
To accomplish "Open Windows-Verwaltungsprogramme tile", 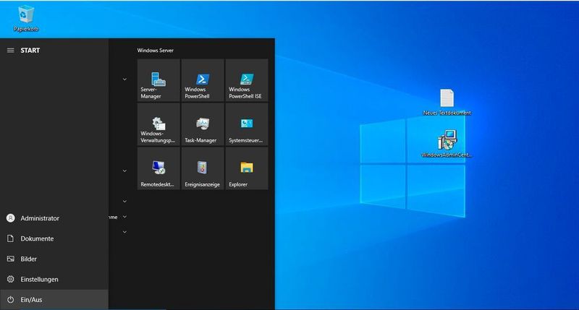I will 159,124.
